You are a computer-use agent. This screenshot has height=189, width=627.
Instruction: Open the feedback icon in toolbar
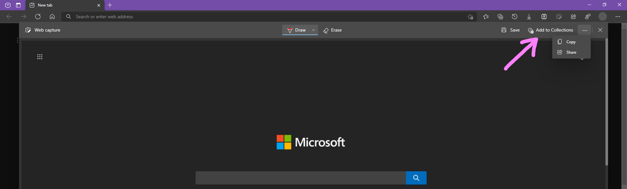pos(588,17)
